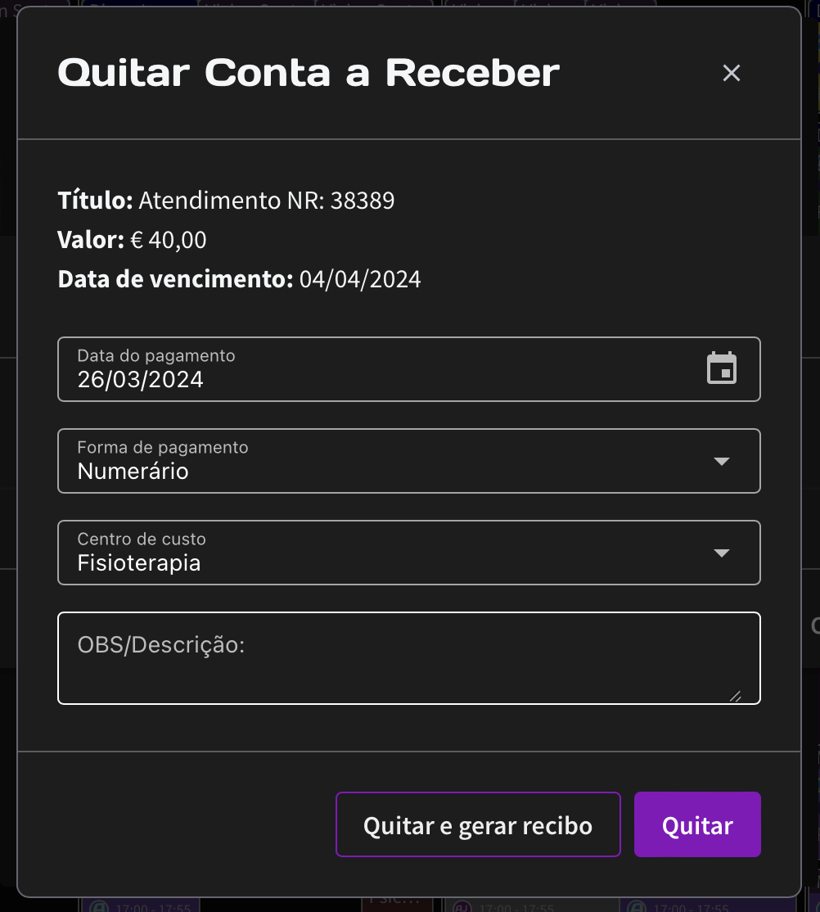The image size is (820, 912).
Task: Focus the OBS/Descrição text area
Action: click(x=409, y=658)
